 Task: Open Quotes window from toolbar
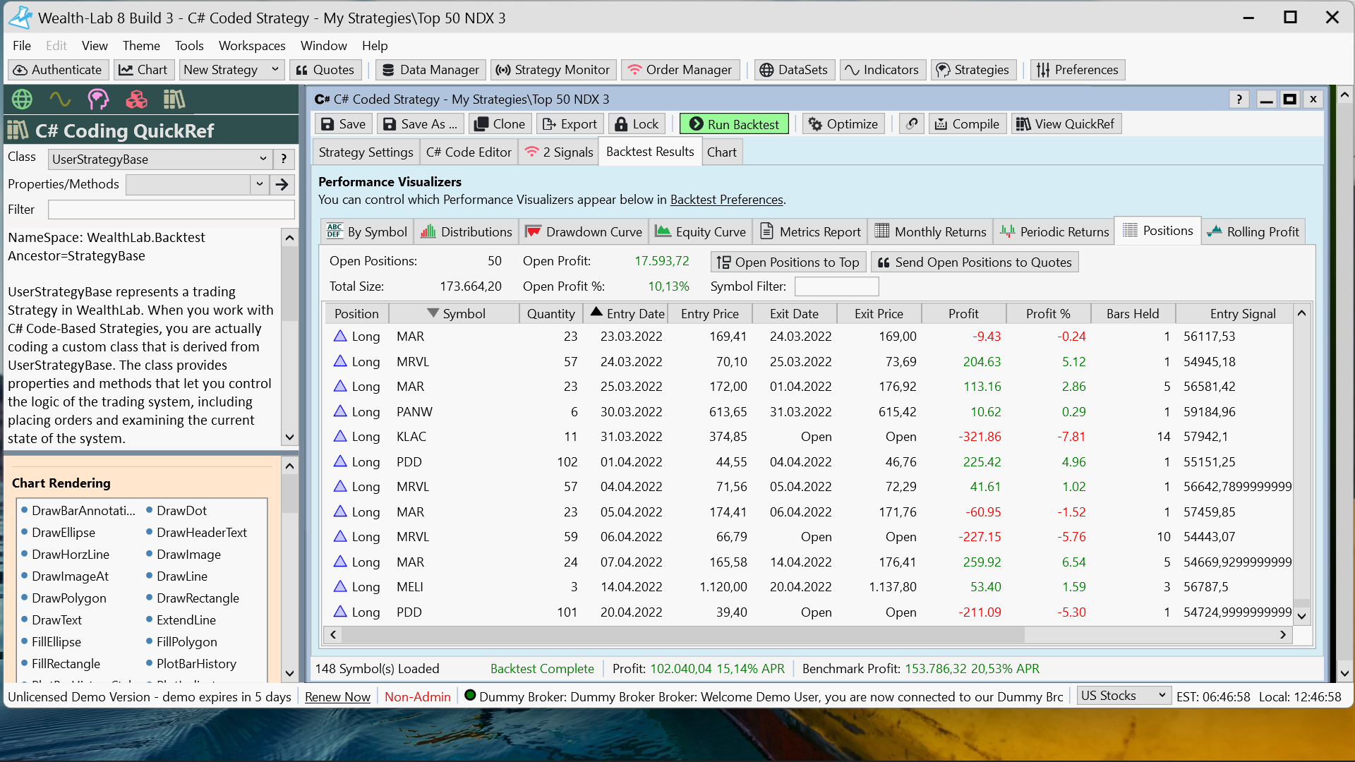click(x=325, y=70)
